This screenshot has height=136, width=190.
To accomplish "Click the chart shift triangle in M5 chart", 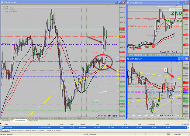I will pos(177,6).
